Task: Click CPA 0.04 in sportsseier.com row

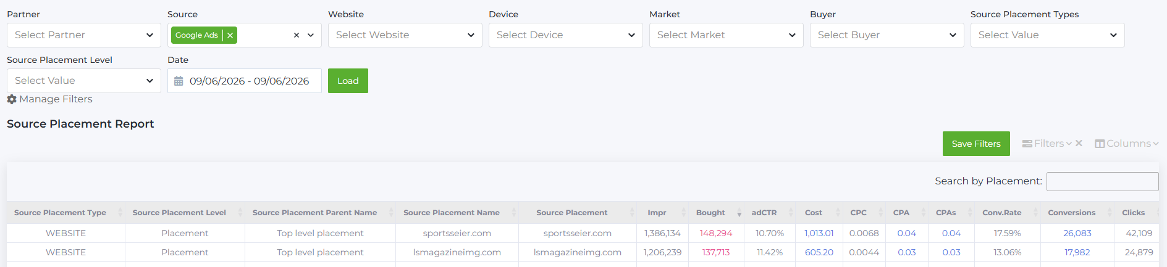Action: 907,233
